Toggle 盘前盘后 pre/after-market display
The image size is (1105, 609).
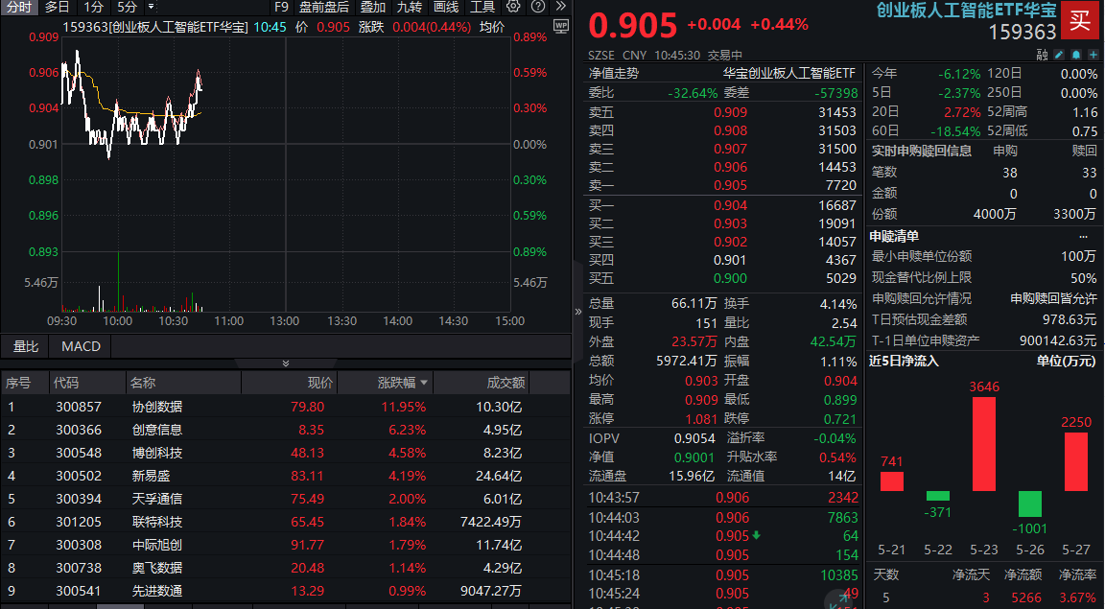coord(323,7)
